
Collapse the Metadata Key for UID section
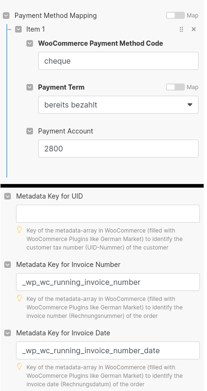[x=8, y=197]
